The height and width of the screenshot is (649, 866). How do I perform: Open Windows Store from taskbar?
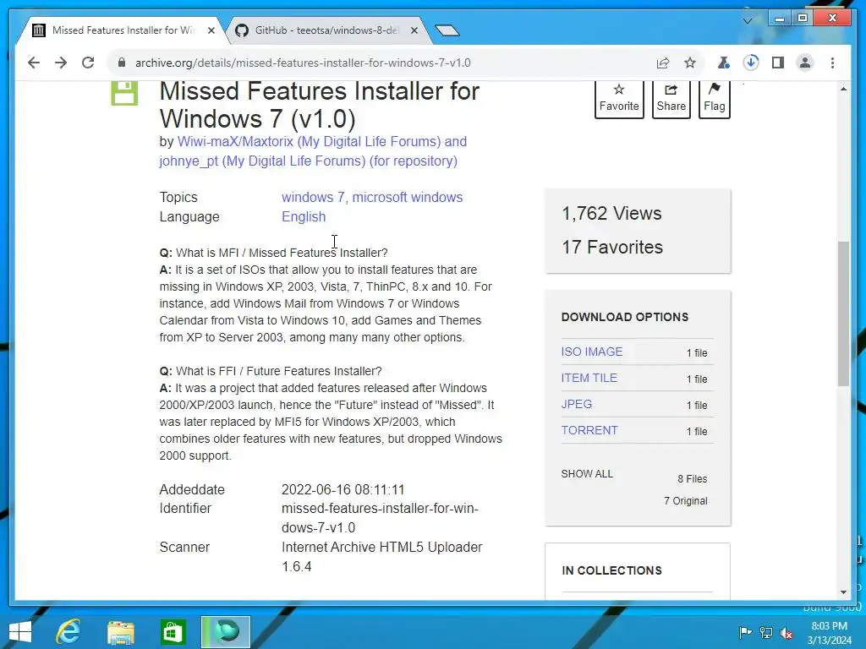tap(173, 632)
